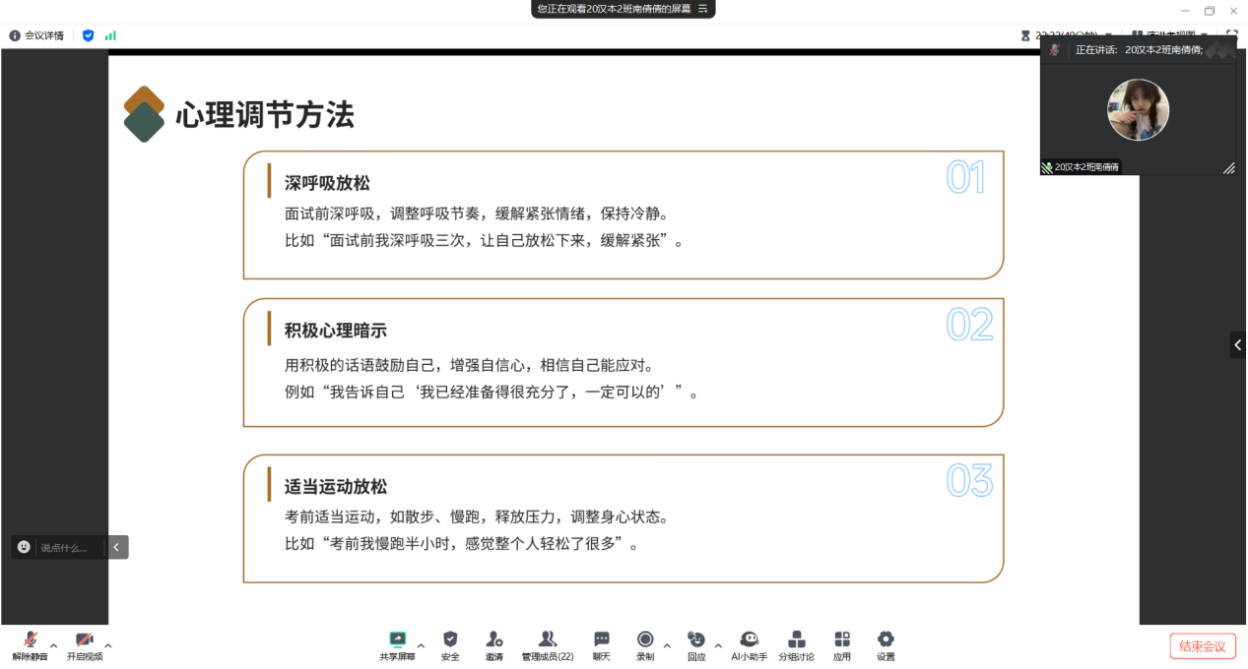Open the 回应 reactions icon

pyautogui.click(x=696, y=644)
